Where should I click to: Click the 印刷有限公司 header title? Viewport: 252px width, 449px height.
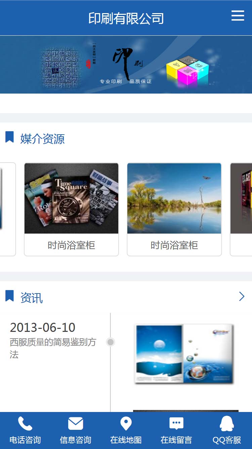coord(126,18)
